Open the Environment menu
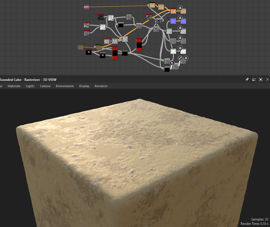This screenshot has width=270, height=227. pyautogui.click(x=65, y=86)
